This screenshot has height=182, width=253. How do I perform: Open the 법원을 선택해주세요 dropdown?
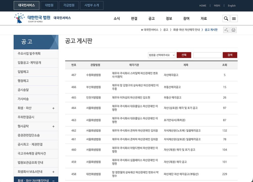point(161,55)
